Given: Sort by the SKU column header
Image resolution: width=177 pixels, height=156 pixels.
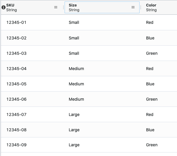Looking at the screenshot, I should 10,5.
